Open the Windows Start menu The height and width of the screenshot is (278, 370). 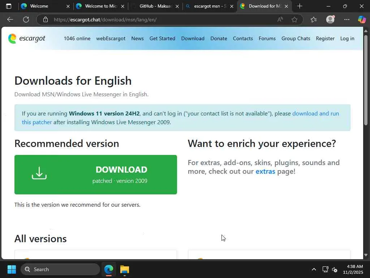coord(12,269)
